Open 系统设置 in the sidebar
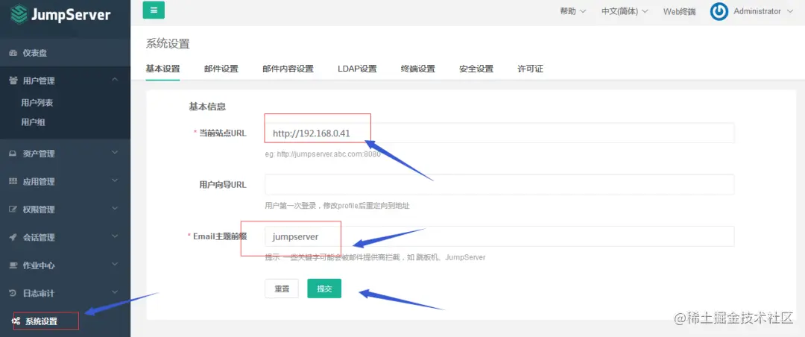Viewport: 805px width, 337px height. [x=42, y=321]
